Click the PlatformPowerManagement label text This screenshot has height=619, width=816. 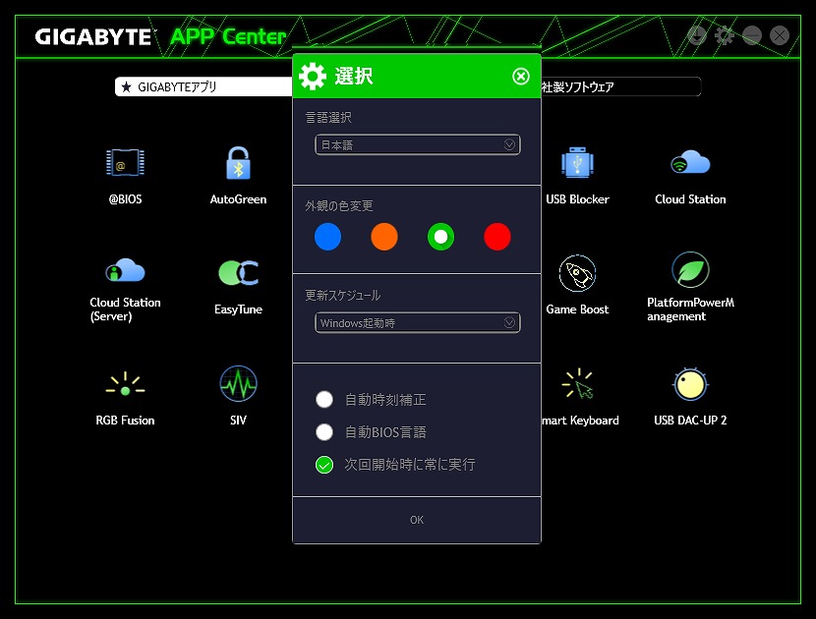(x=690, y=309)
